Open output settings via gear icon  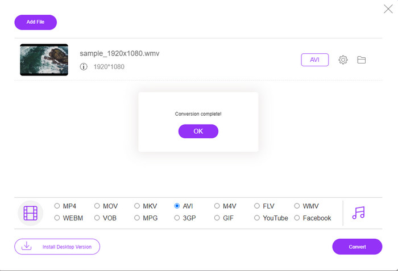(343, 60)
